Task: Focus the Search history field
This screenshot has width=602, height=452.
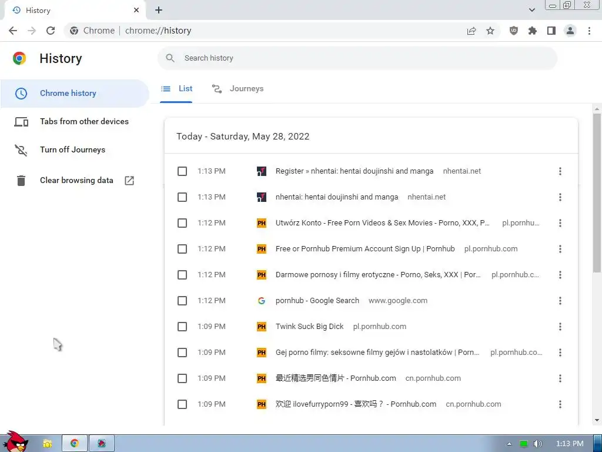Action: (357, 58)
